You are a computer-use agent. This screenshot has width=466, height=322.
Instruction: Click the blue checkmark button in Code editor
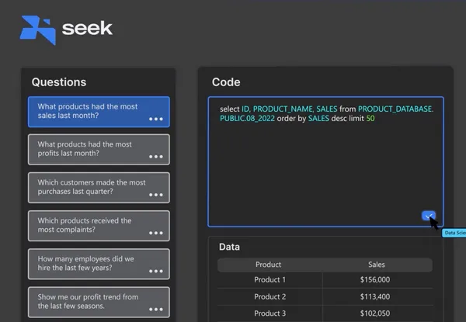[x=429, y=216]
